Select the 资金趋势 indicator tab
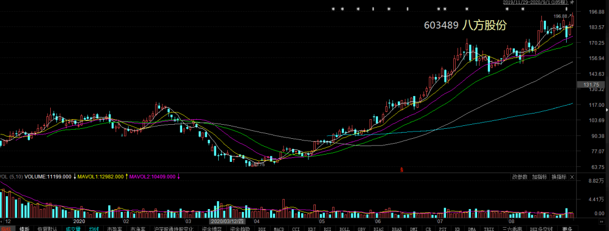 pos(240,229)
